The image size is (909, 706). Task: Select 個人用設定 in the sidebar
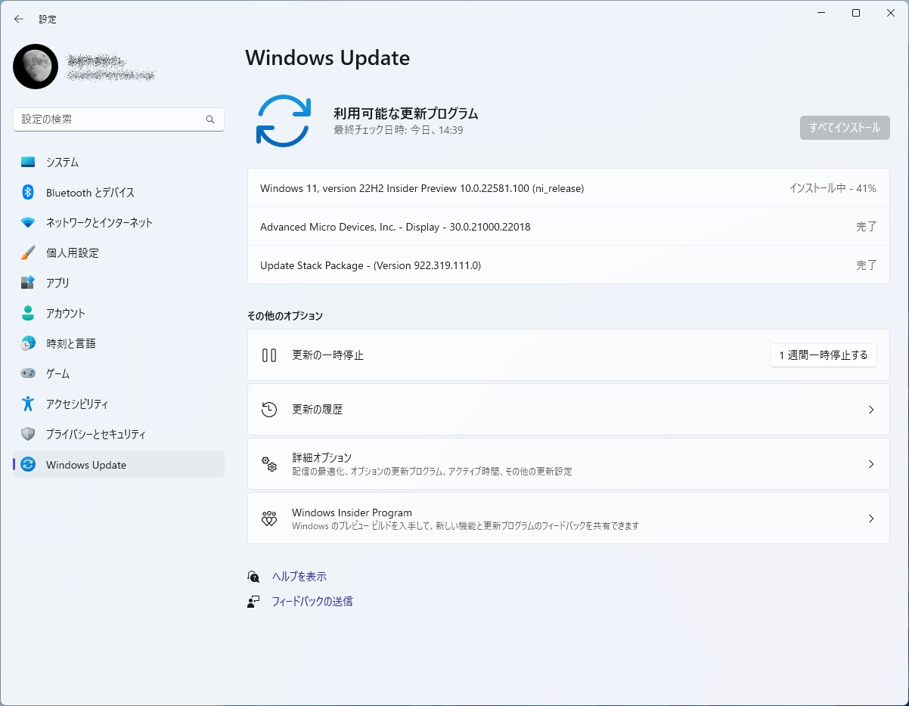click(x=119, y=253)
